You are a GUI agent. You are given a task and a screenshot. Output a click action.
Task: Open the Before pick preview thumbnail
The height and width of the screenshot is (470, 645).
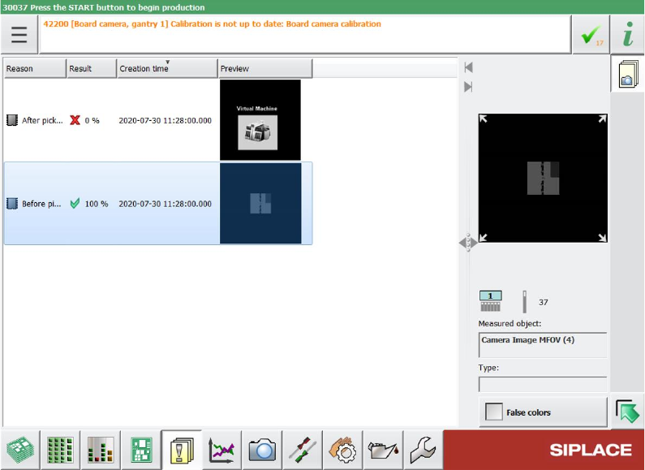tap(260, 203)
